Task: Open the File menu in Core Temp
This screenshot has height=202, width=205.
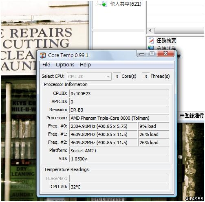Action: (x=46, y=65)
